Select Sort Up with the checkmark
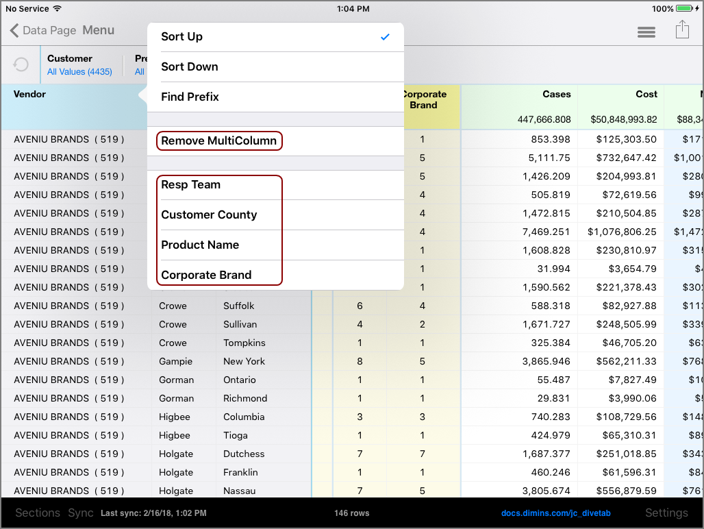The height and width of the screenshot is (529, 704). (275, 37)
